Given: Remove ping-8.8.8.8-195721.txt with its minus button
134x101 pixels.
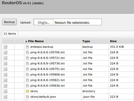Looking at the screenshot, I should coord(5,58).
